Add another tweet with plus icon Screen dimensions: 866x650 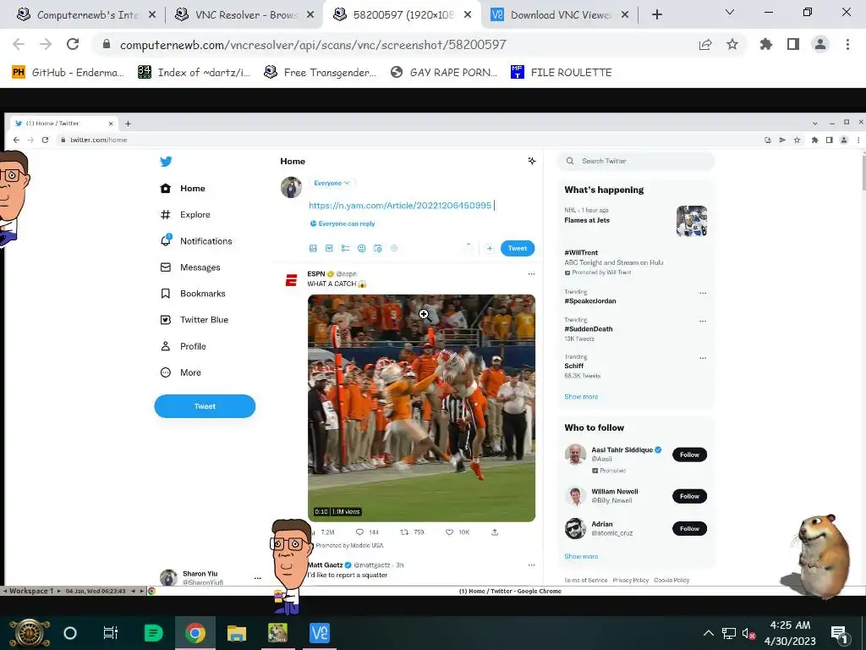[x=490, y=248]
